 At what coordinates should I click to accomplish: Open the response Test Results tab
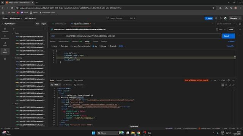[x=79, y=80]
